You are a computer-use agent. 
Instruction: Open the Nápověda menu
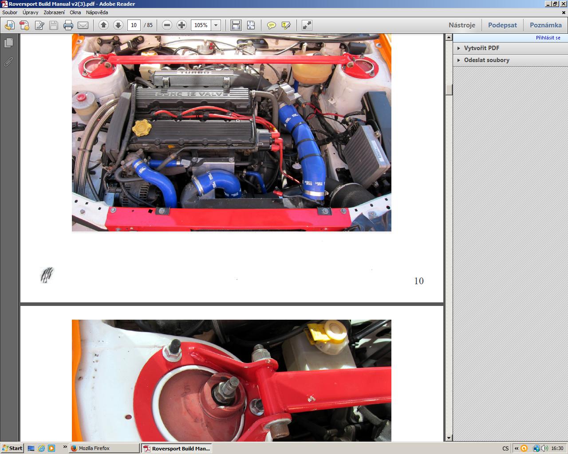pyautogui.click(x=97, y=12)
